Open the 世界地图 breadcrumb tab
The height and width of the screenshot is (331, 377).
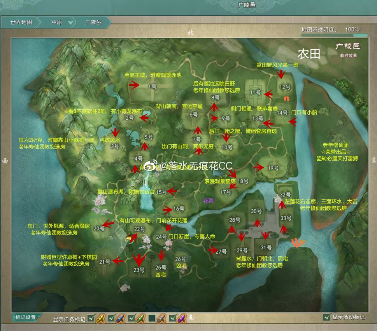[x=21, y=22]
